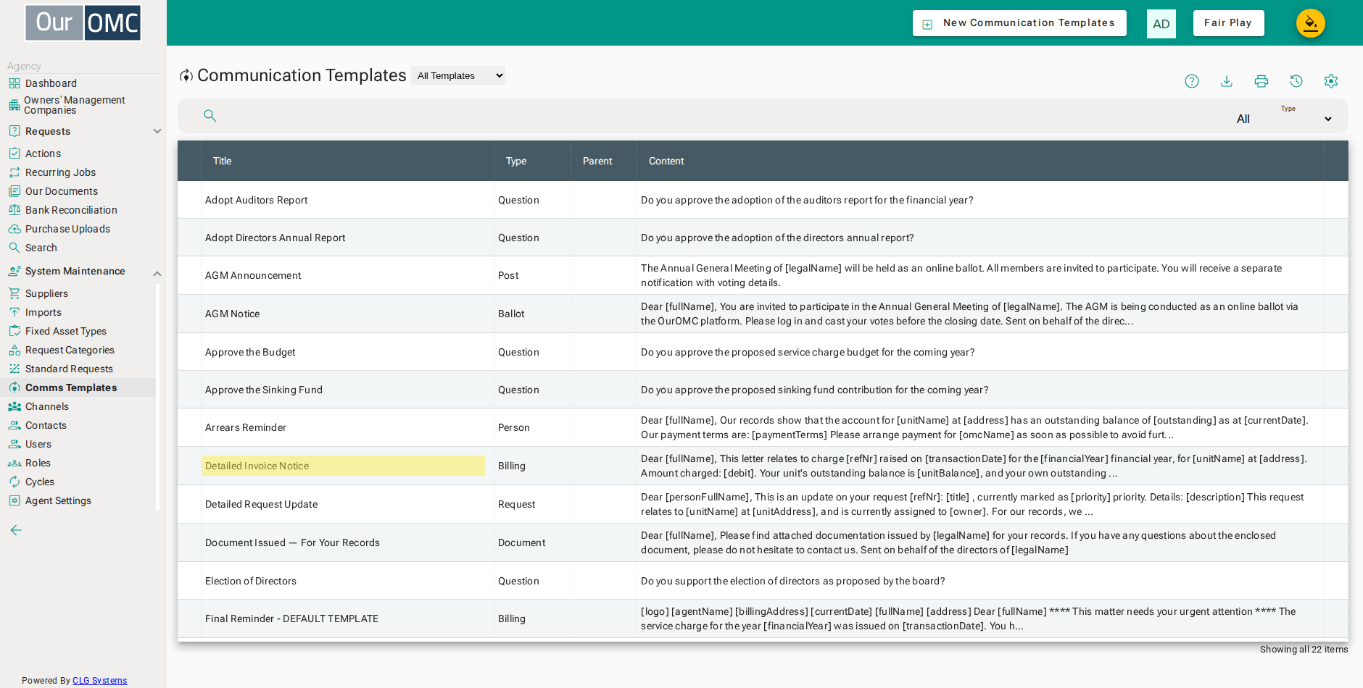This screenshot has height=688, width=1363.
Task: Open the history clock icon
Action: point(1296,81)
